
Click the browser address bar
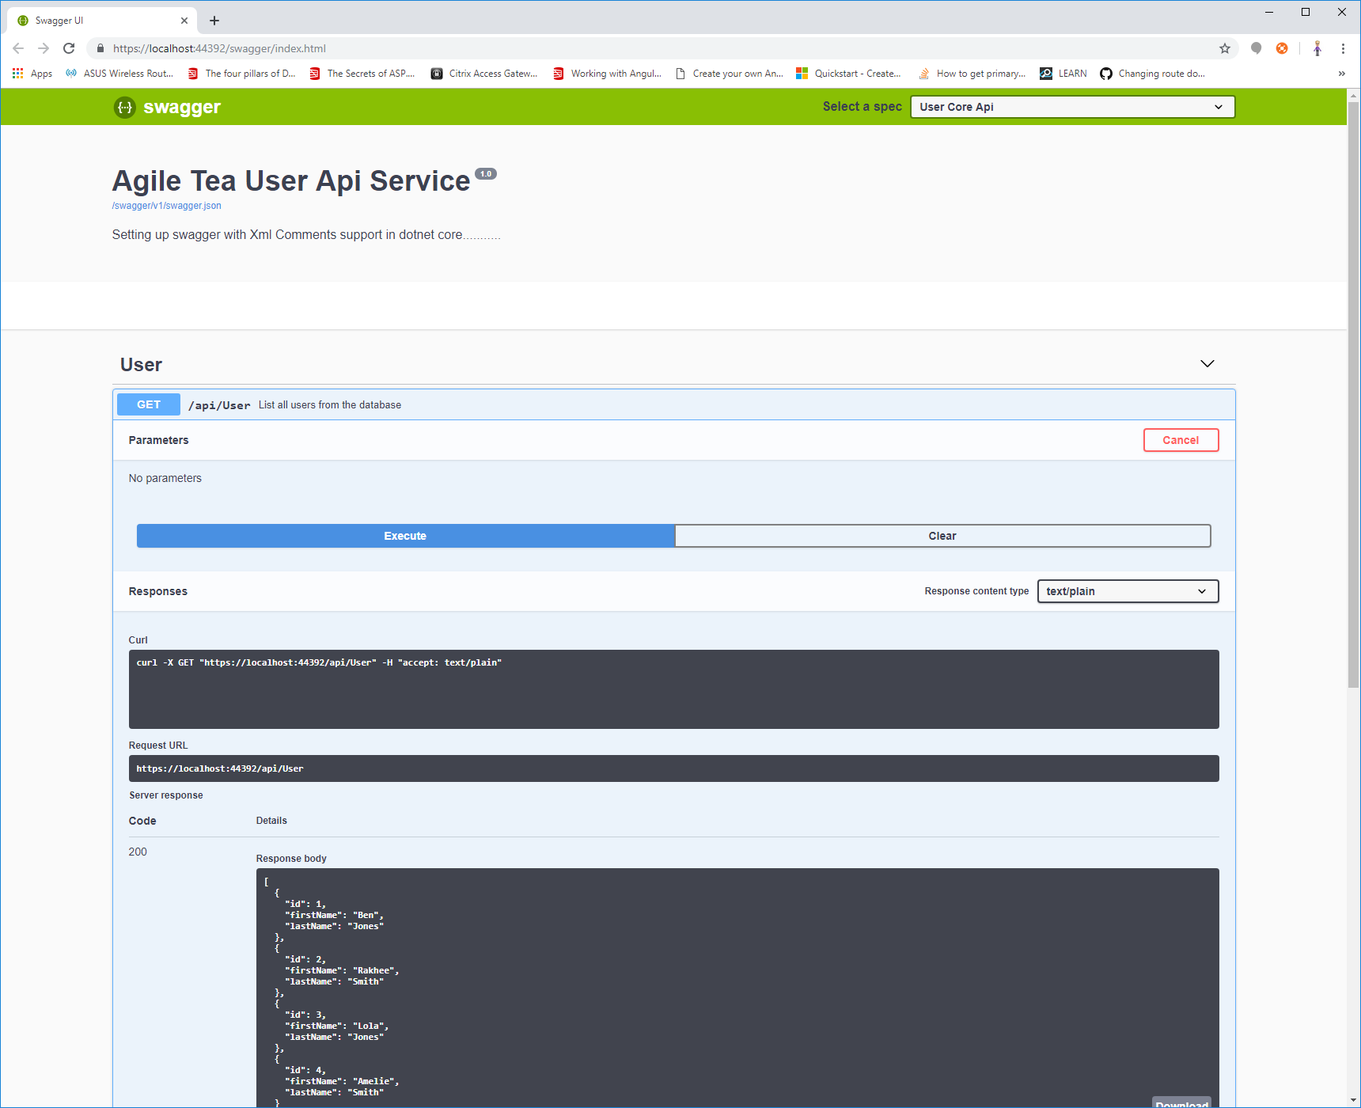tap(633, 48)
